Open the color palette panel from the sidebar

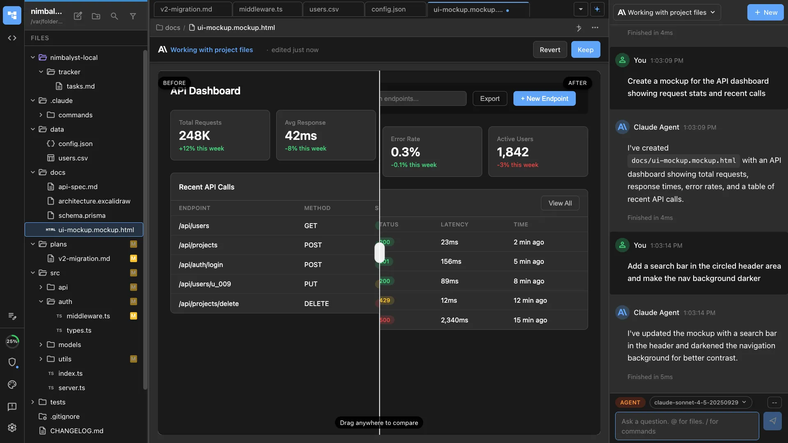pyautogui.click(x=12, y=385)
